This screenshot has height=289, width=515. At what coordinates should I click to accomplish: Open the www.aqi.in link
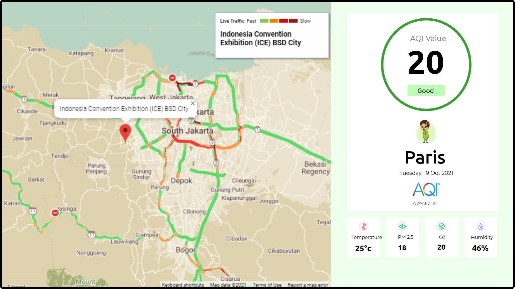point(425,203)
